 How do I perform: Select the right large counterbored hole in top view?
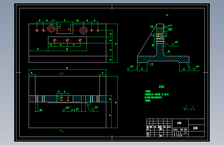83,30
